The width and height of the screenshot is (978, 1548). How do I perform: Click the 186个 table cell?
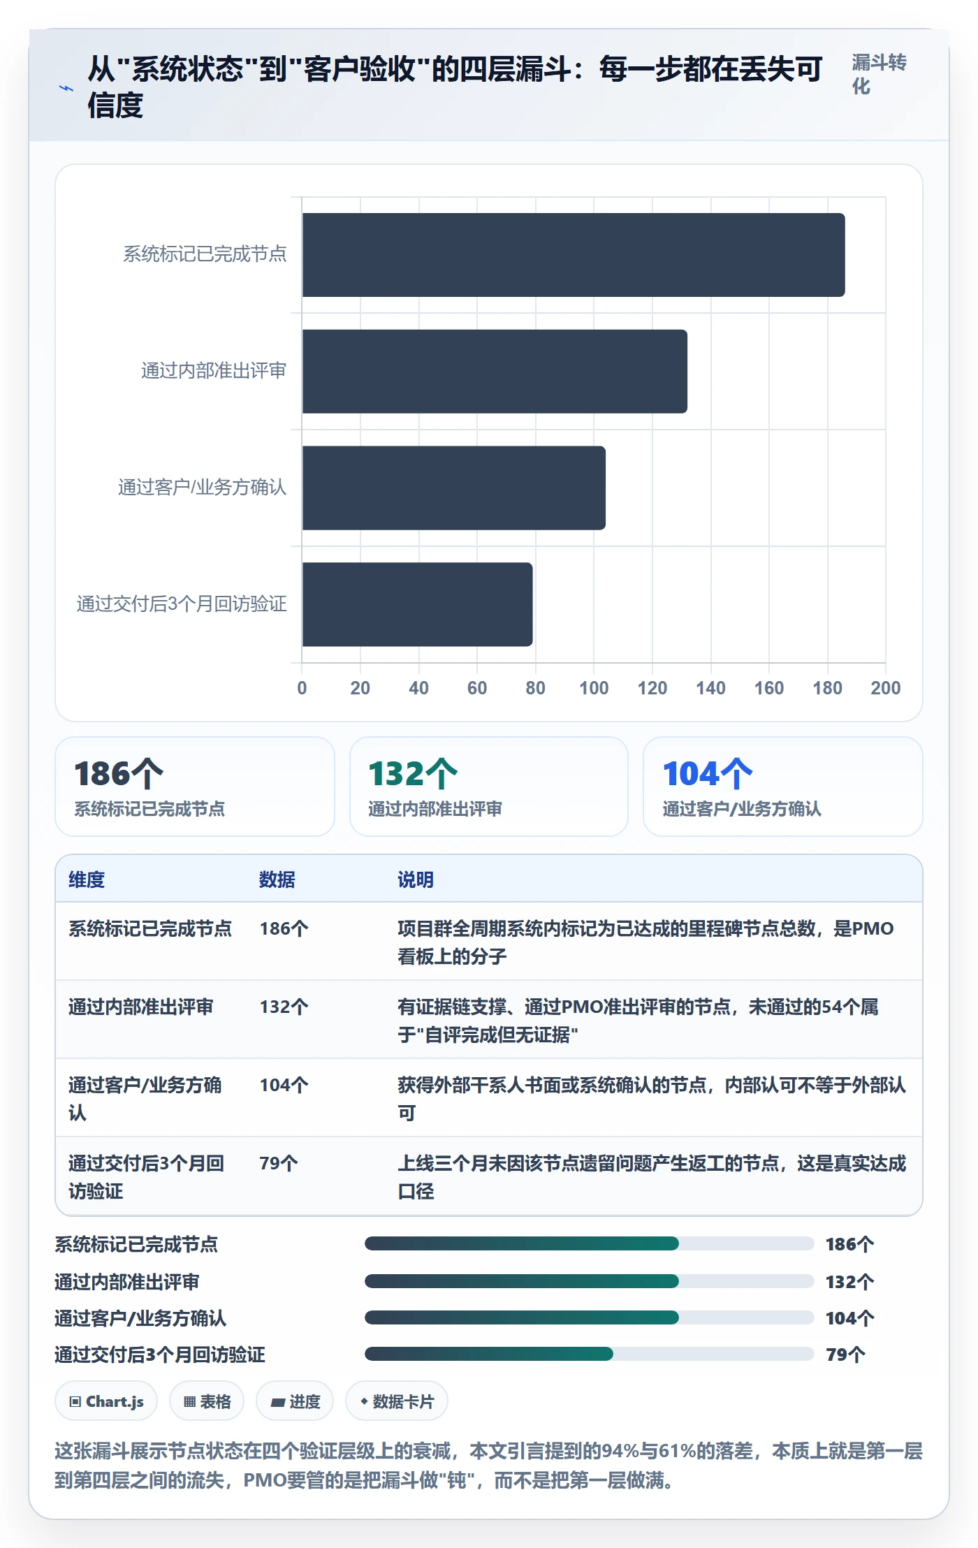tap(284, 928)
